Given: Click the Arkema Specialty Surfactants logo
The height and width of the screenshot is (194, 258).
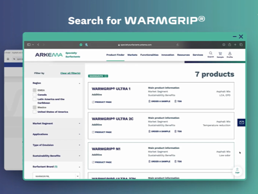Looking at the screenshot, I should [x=57, y=55].
